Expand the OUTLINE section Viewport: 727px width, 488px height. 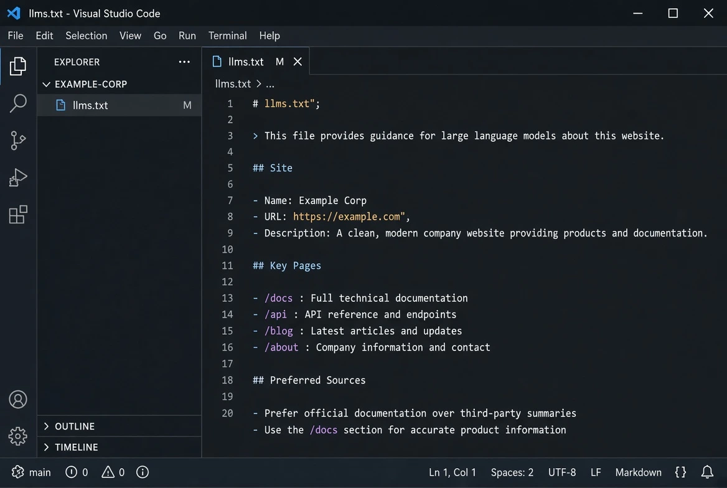[x=46, y=426]
